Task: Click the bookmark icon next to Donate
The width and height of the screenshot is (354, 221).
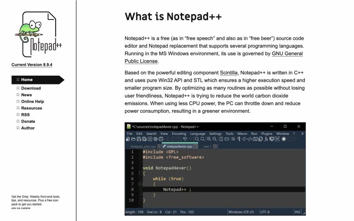Action: (18, 121)
